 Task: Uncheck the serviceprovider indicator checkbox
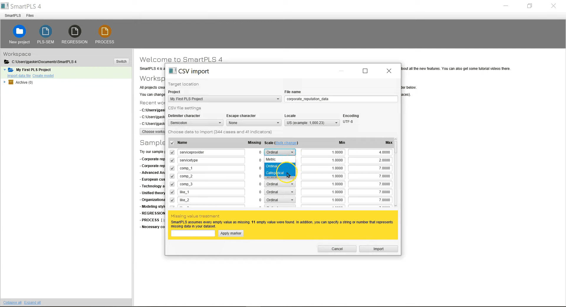(x=172, y=152)
